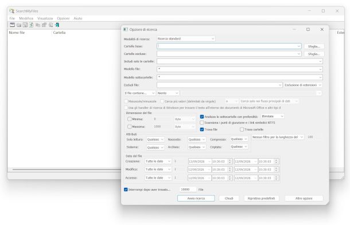The height and width of the screenshot is (225, 350).
Task: Open the Modifica menu
Action: coord(26,18)
